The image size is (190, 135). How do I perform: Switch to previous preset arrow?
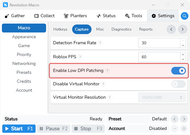pyautogui.click(x=174, y=119)
